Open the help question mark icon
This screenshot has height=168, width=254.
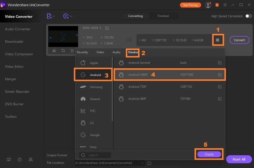[x=20, y=160]
